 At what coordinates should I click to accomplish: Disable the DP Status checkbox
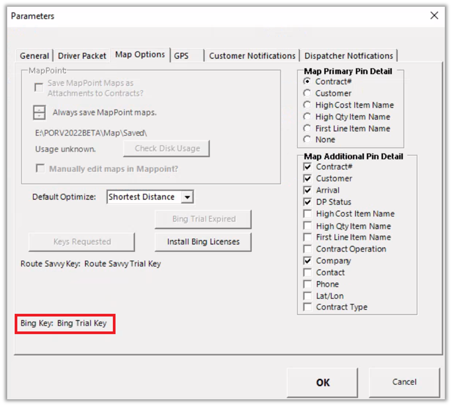pos(307,202)
